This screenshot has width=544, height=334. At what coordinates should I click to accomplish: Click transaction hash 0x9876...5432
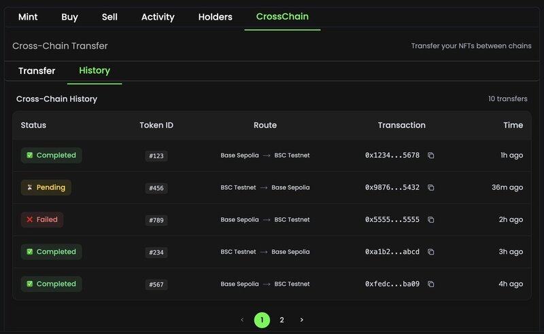click(392, 187)
